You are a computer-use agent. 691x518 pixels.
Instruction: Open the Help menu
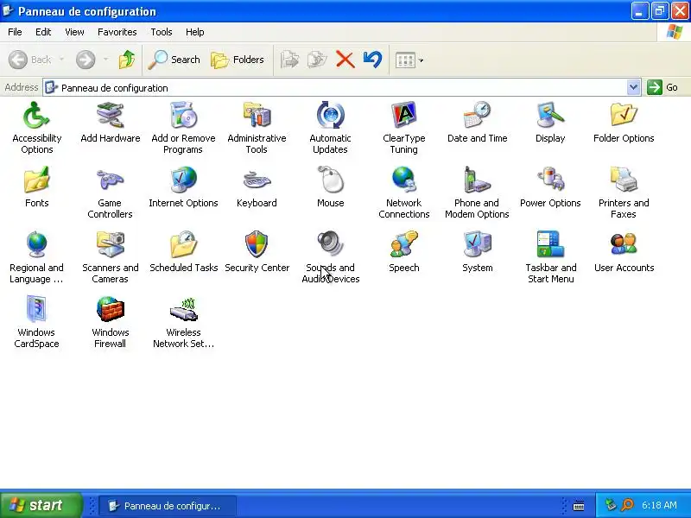tap(195, 32)
